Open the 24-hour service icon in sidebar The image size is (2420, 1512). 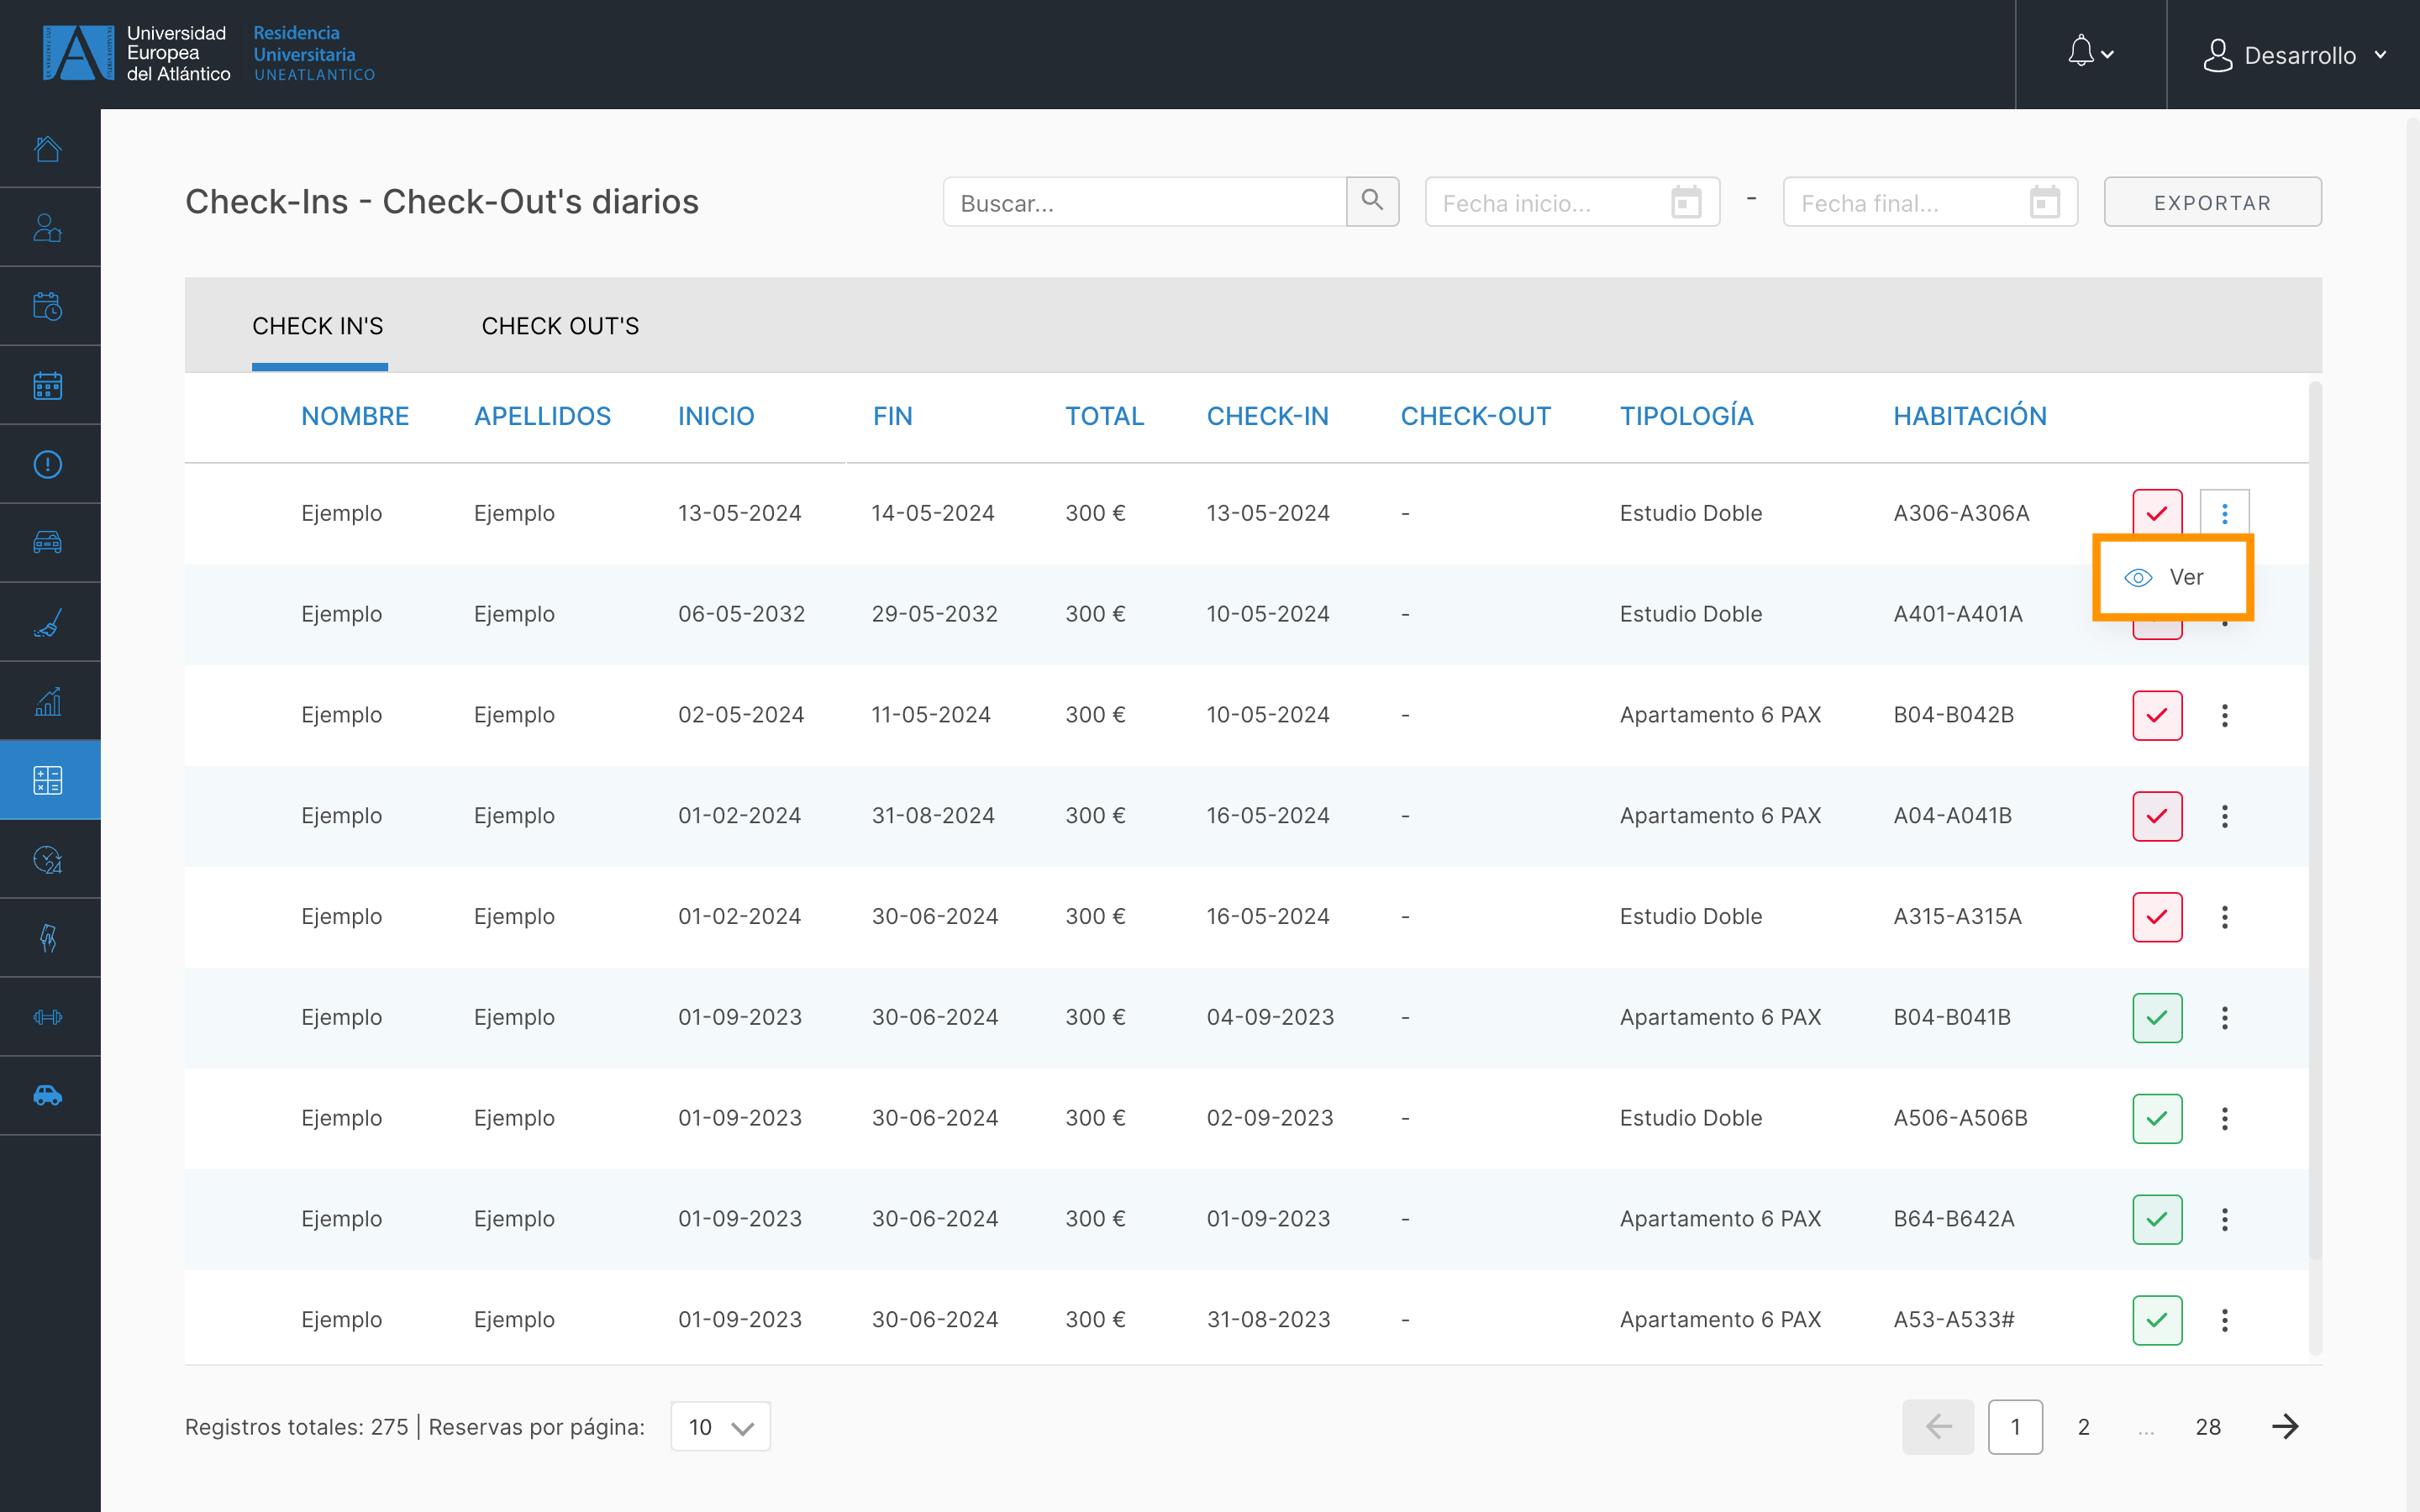[x=48, y=859]
